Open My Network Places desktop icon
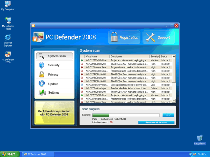210x157 pixels. point(8,22)
